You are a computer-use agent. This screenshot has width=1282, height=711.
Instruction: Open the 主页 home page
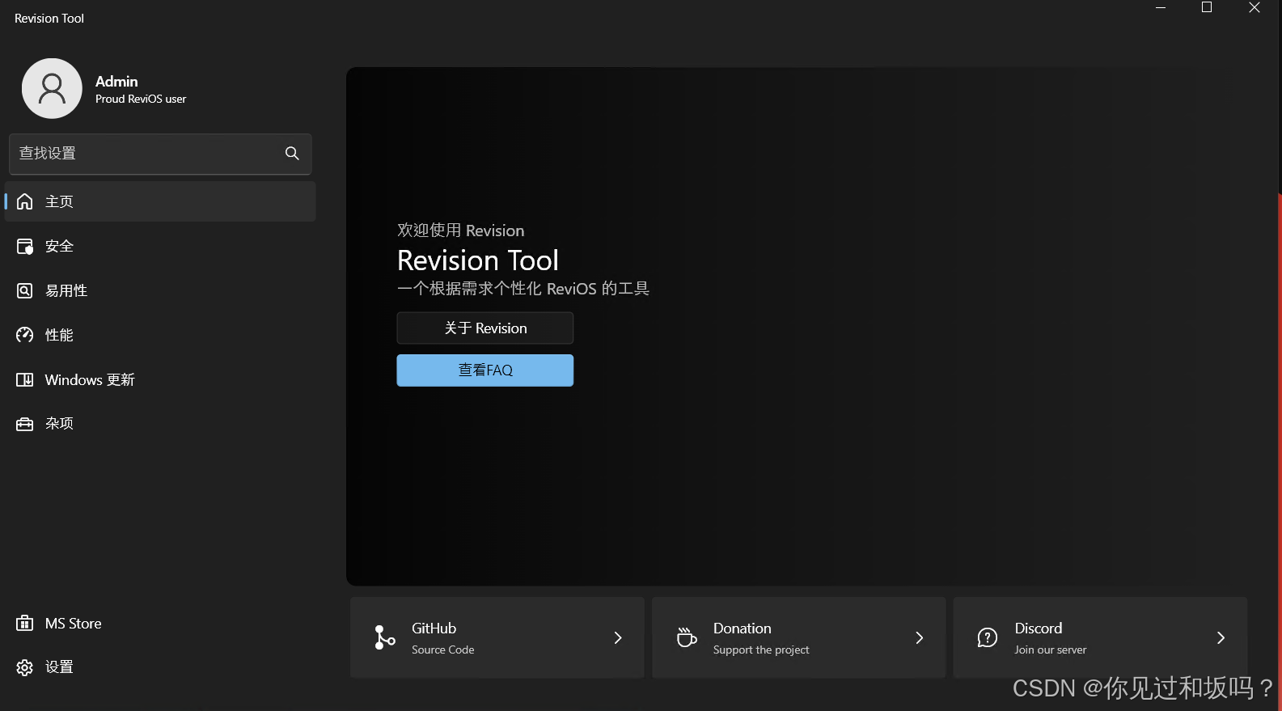tap(160, 201)
